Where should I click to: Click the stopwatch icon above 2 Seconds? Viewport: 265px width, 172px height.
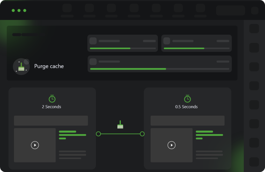pos(52,98)
